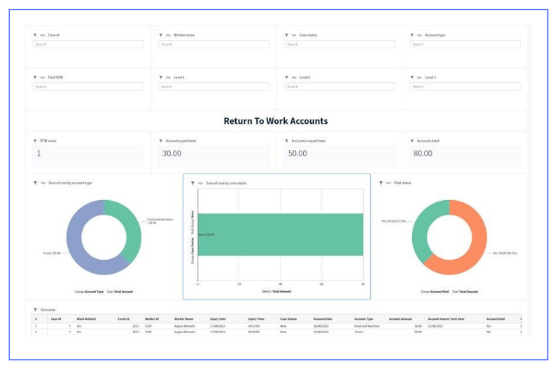The image size is (555, 373).
Task: Click the code icon next to Case status
Action: click(x=294, y=35)
